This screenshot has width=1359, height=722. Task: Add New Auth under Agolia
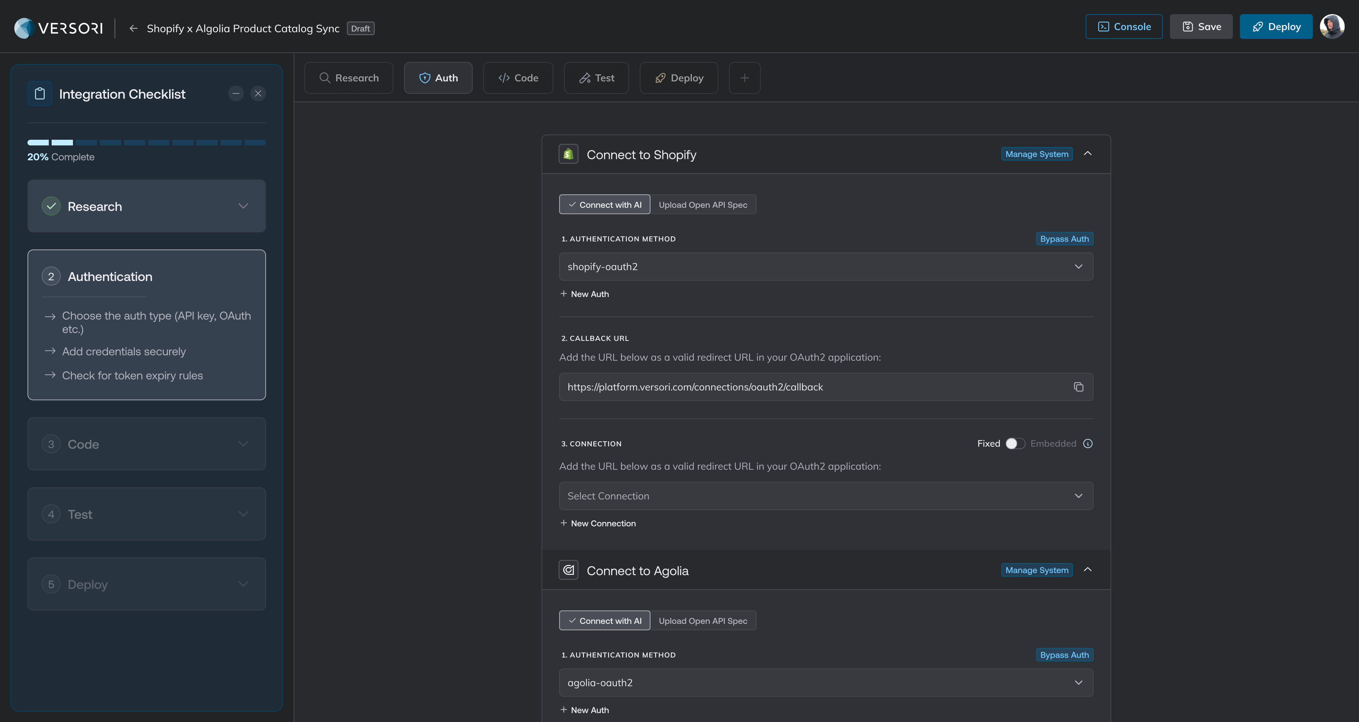[585, 710]
